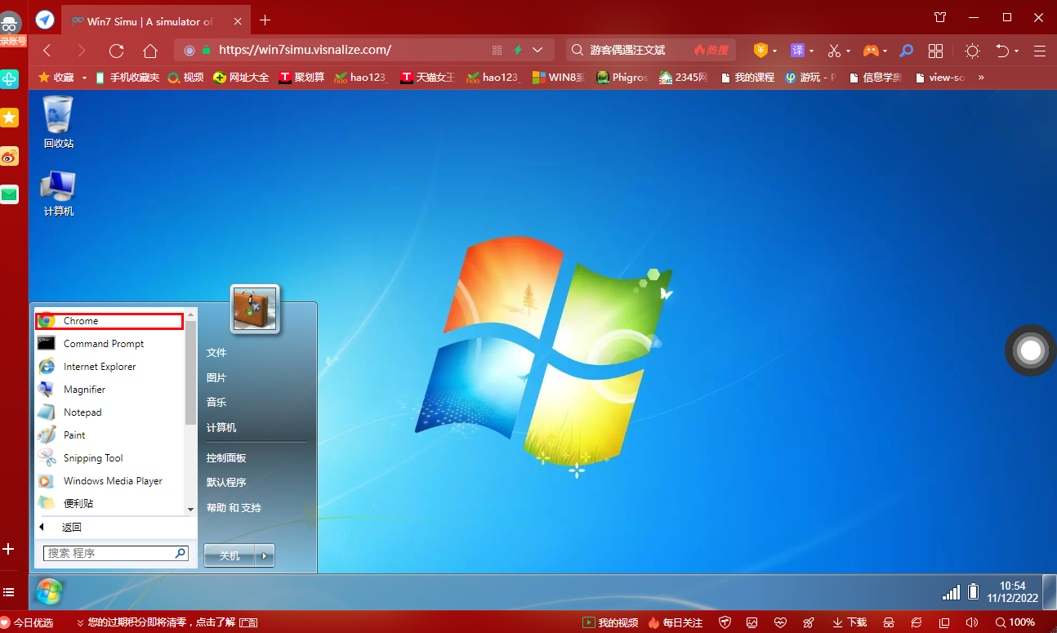Open 默认程序 in the Start menu
This screenshot has width=1057, height=633.
click(226, 483)
